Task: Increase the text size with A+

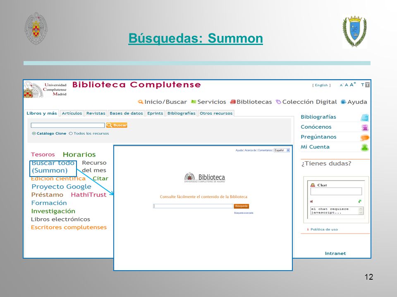Action: point(353,85)
